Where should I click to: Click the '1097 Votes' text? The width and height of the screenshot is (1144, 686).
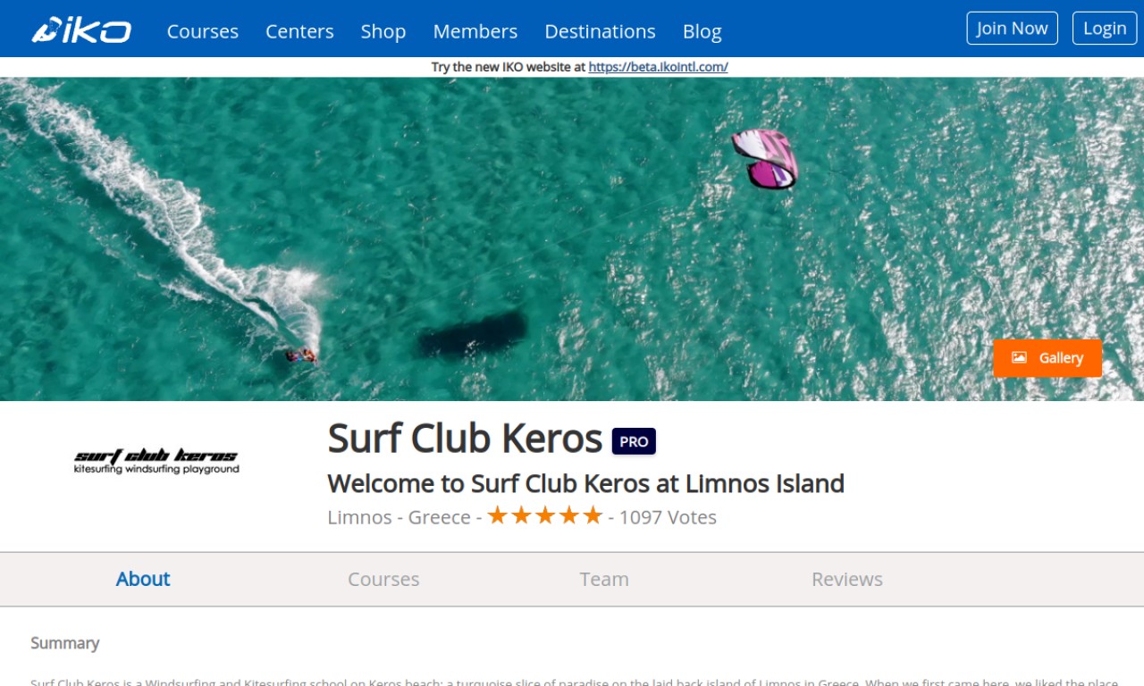click(x=668, y=517)
